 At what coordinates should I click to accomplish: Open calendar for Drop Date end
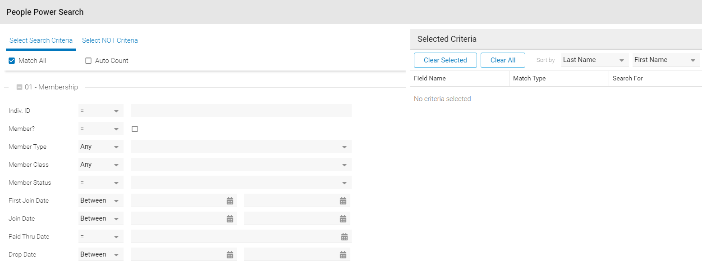[343, 255]
